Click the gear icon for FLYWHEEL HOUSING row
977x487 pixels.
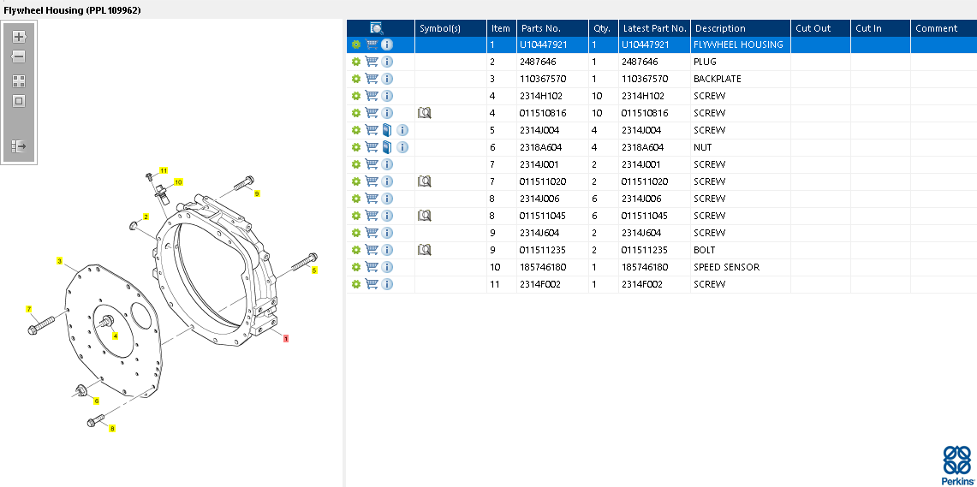(356, 45)
